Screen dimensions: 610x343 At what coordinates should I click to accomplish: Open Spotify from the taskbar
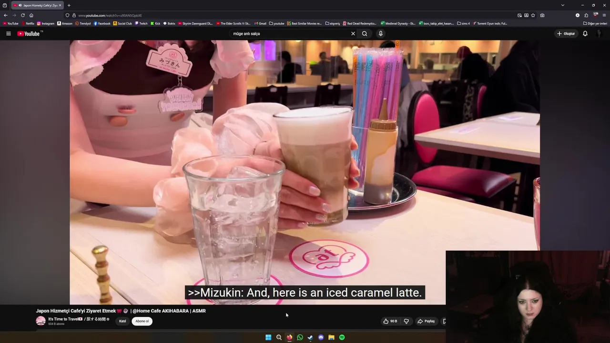pos(342,337)
